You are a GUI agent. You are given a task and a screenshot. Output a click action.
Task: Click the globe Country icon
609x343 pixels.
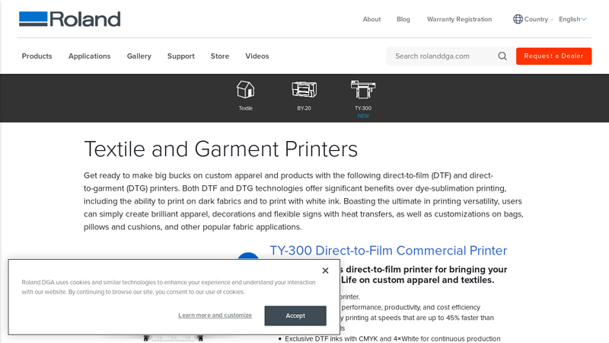tap(518, 19)
